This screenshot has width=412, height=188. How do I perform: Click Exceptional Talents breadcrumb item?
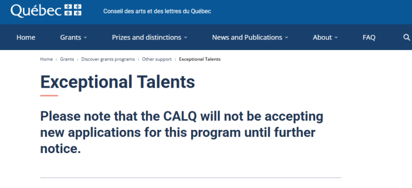[x=200, y=59]
